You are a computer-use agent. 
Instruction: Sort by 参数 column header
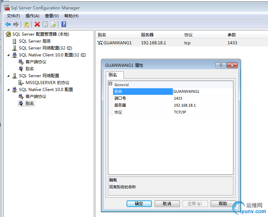(x=247, y=35)
